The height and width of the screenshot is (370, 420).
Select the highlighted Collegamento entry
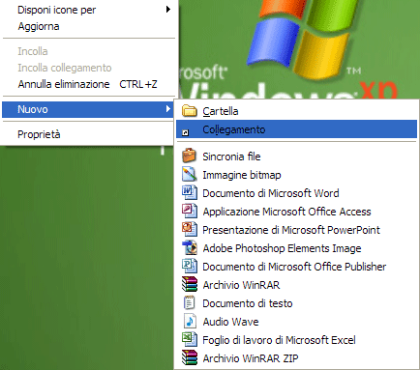pyautogui.click(x=296, y=129)
